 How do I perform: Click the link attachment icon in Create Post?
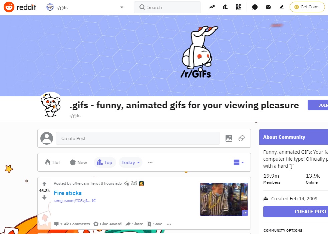tap(241, 138)
